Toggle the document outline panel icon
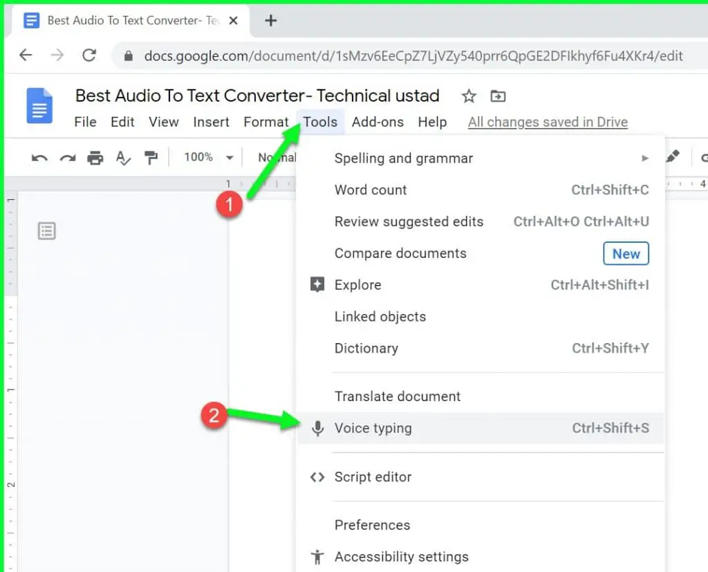This screenshot has height=572, width=708. 46,230
